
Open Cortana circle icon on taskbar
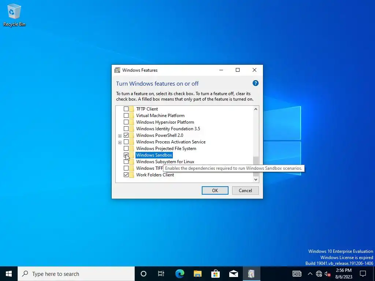coord(143,274)
